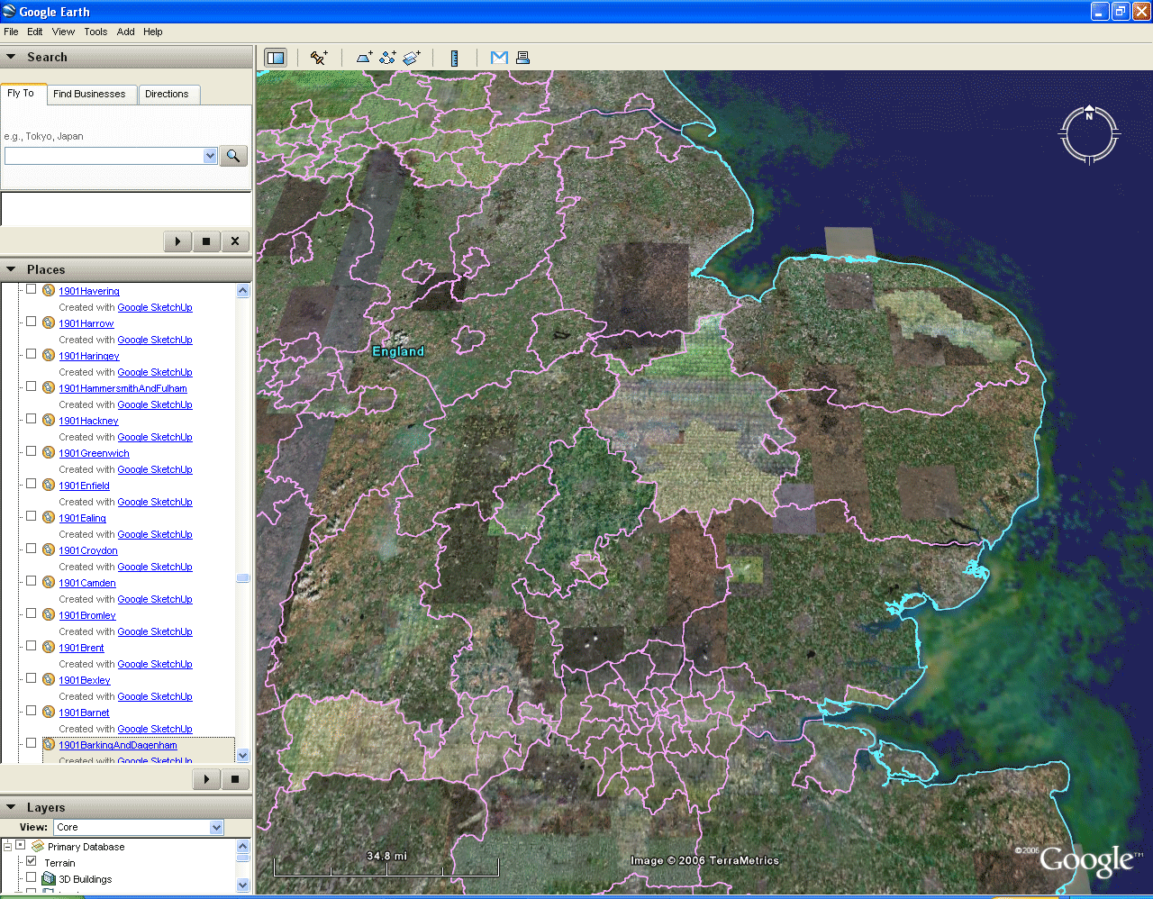
Task: Click the England map label
Action: pyautogui.click(x=398, y=351)
